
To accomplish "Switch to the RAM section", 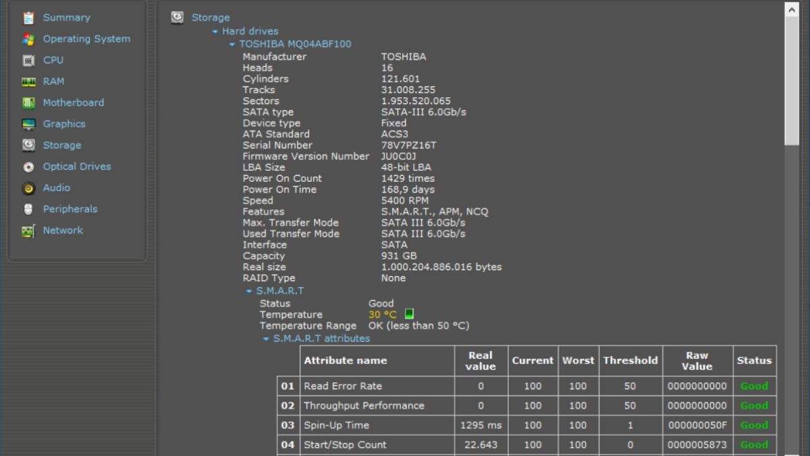I will click(54, 81).
